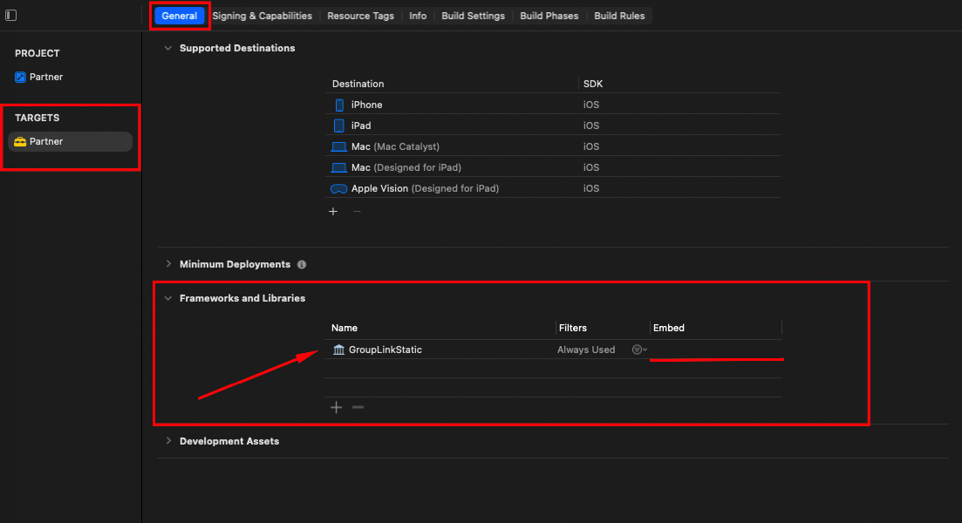Image resolution: width=962 pixels, height=523 pixels.
Task: Click the iPhone device icon
Action: point(339,105)
